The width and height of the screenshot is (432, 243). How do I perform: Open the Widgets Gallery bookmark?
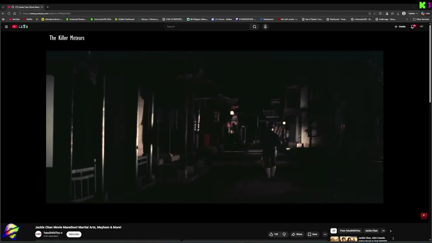click(197, 19)
